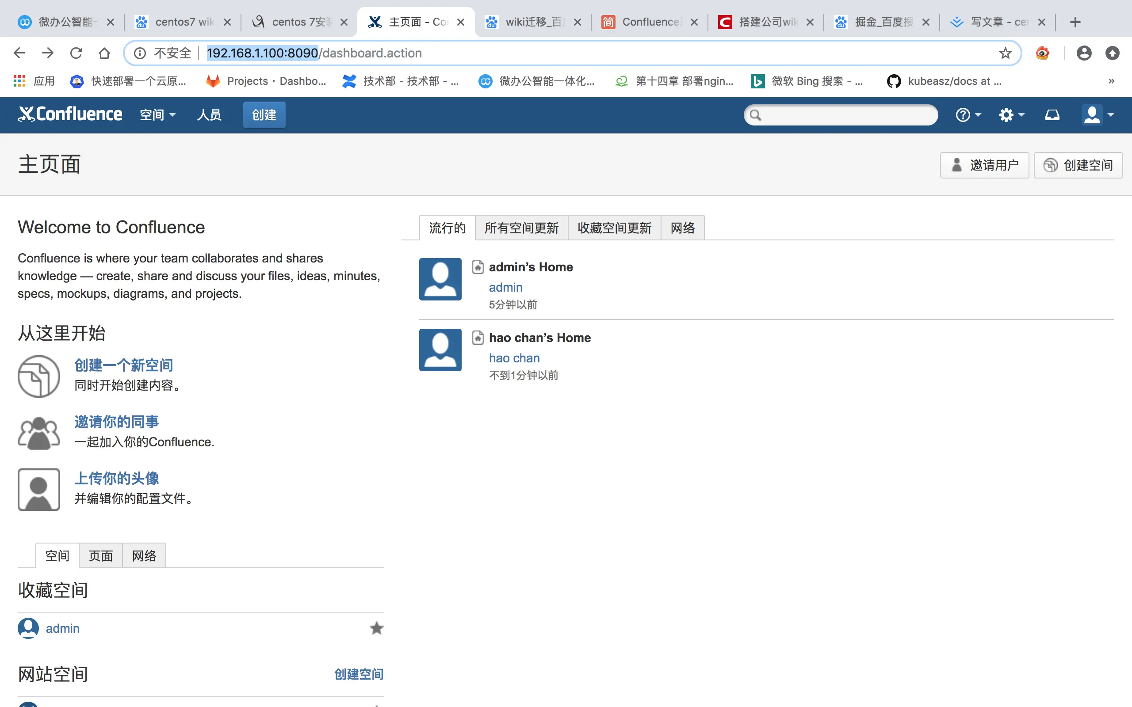Click the 邀请用户 button
1132x707 pixels.
coord(984,165)
